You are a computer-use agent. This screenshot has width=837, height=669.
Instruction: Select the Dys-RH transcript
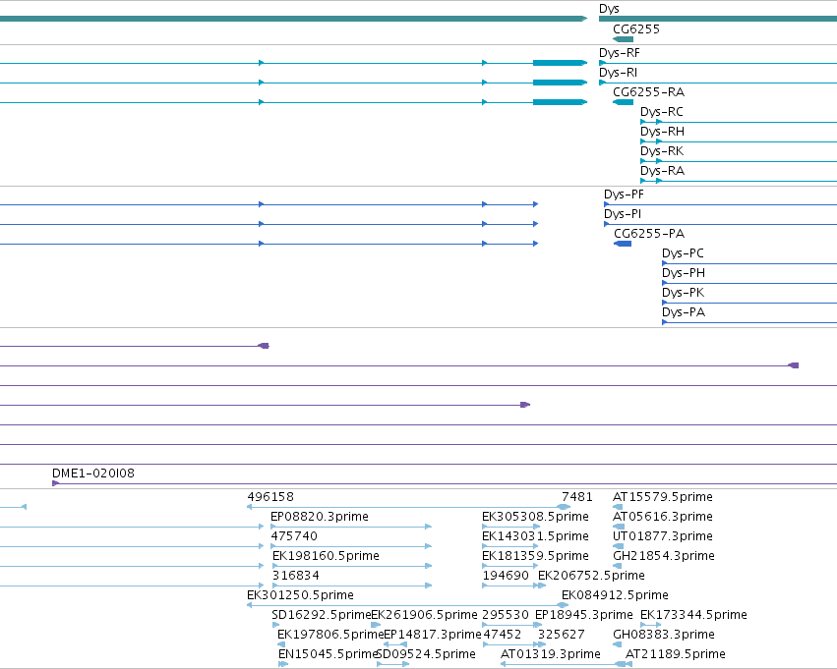click(663, 132)
